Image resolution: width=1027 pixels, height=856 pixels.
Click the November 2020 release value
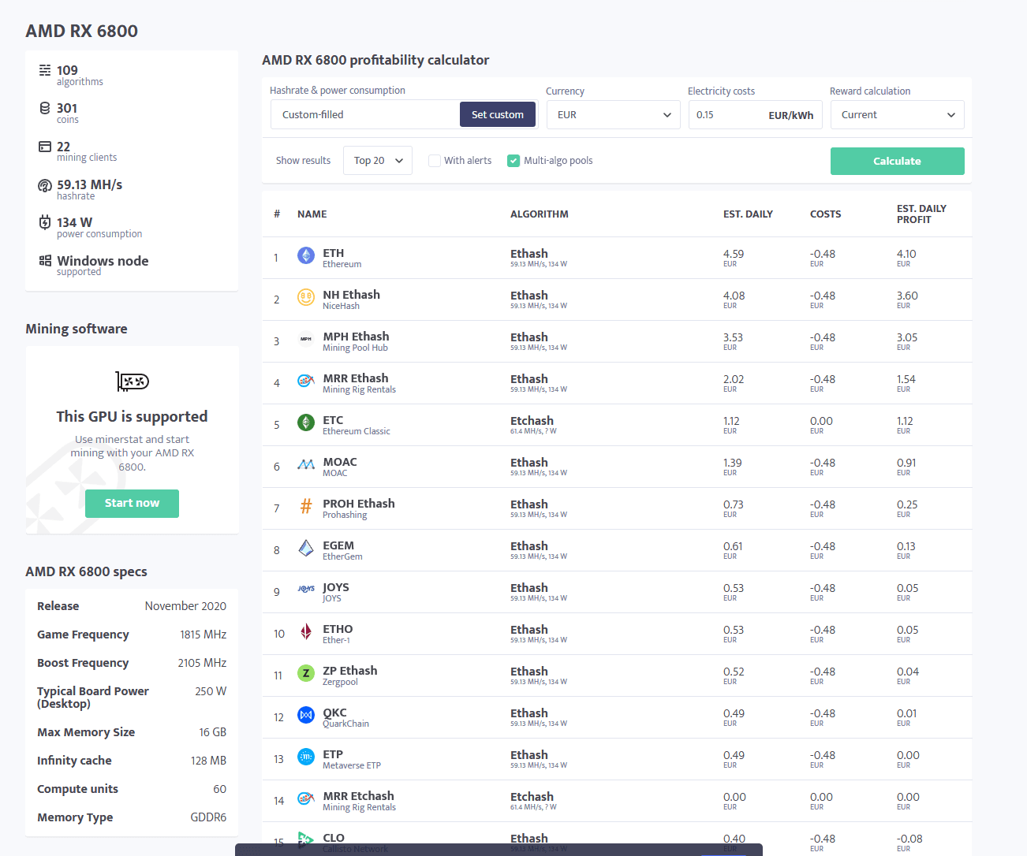click(x=185, y=606)
